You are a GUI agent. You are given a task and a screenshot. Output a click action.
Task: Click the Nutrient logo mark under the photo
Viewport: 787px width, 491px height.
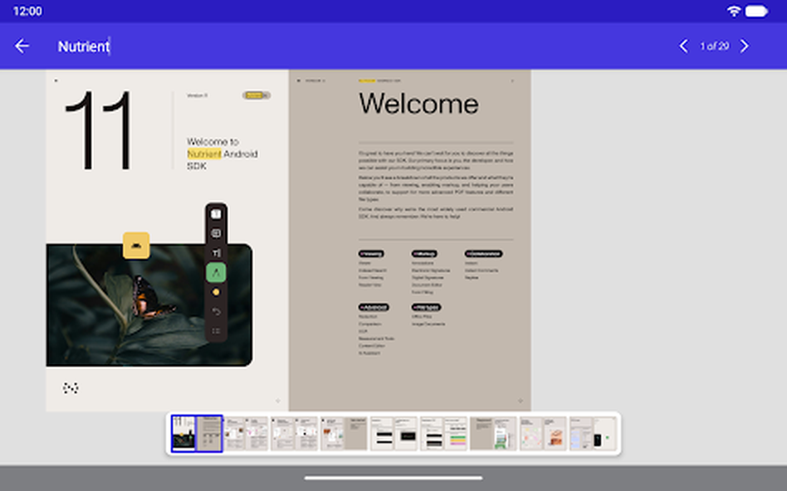[71, 387]
